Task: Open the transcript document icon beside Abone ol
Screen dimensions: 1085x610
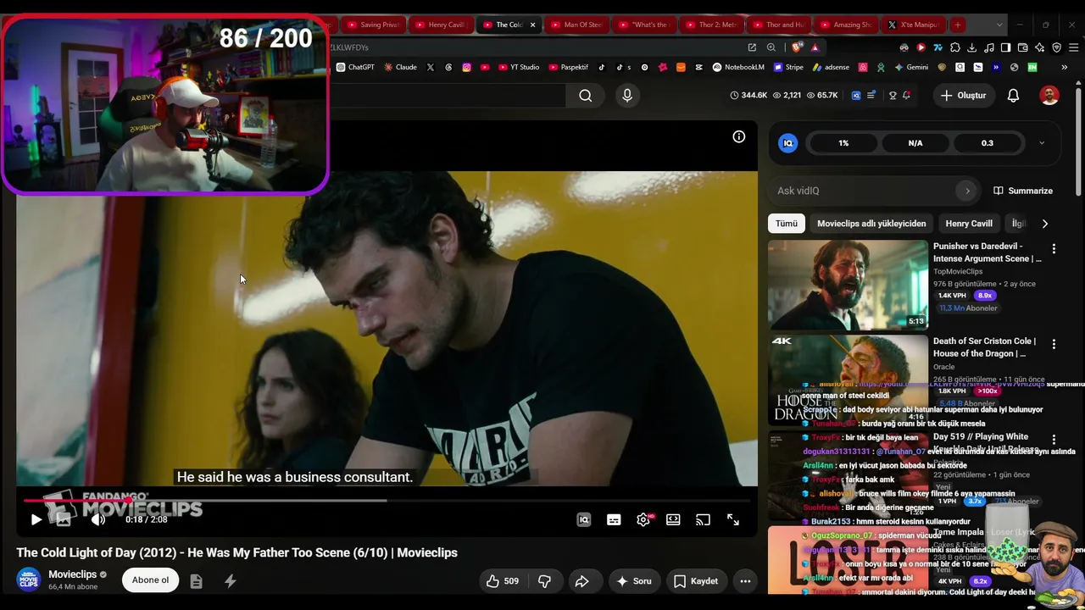Action: [x=196, y=581]
